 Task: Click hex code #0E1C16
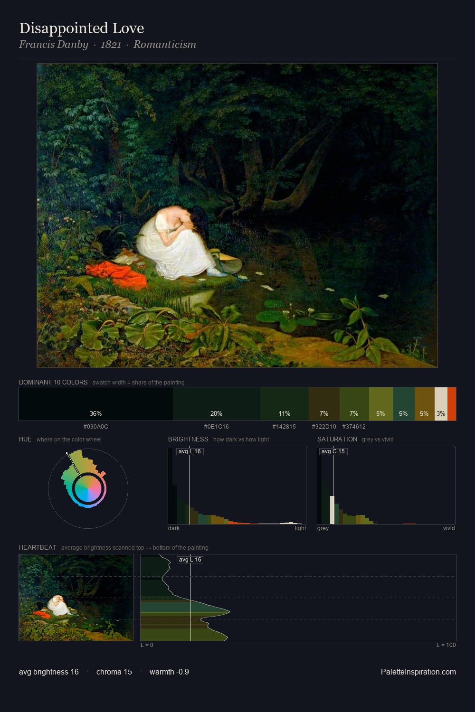(217, 427)
